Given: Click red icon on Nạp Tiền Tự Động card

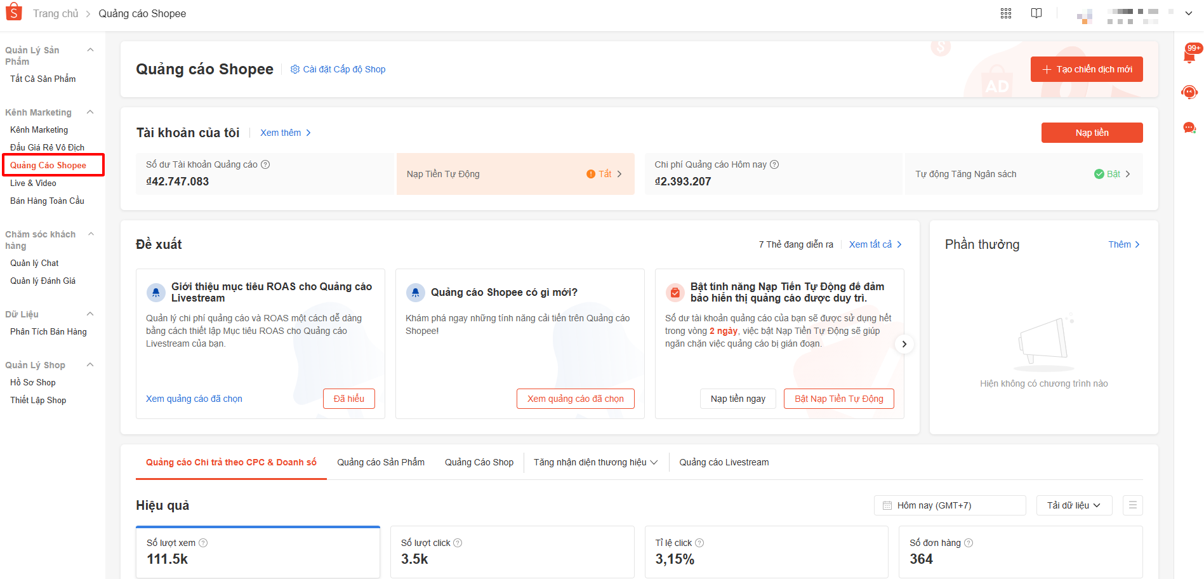Looking at the screenshot, I should [x=675, y=292].
